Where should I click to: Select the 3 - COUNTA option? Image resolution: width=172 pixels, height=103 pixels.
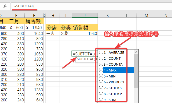[116, 64]
